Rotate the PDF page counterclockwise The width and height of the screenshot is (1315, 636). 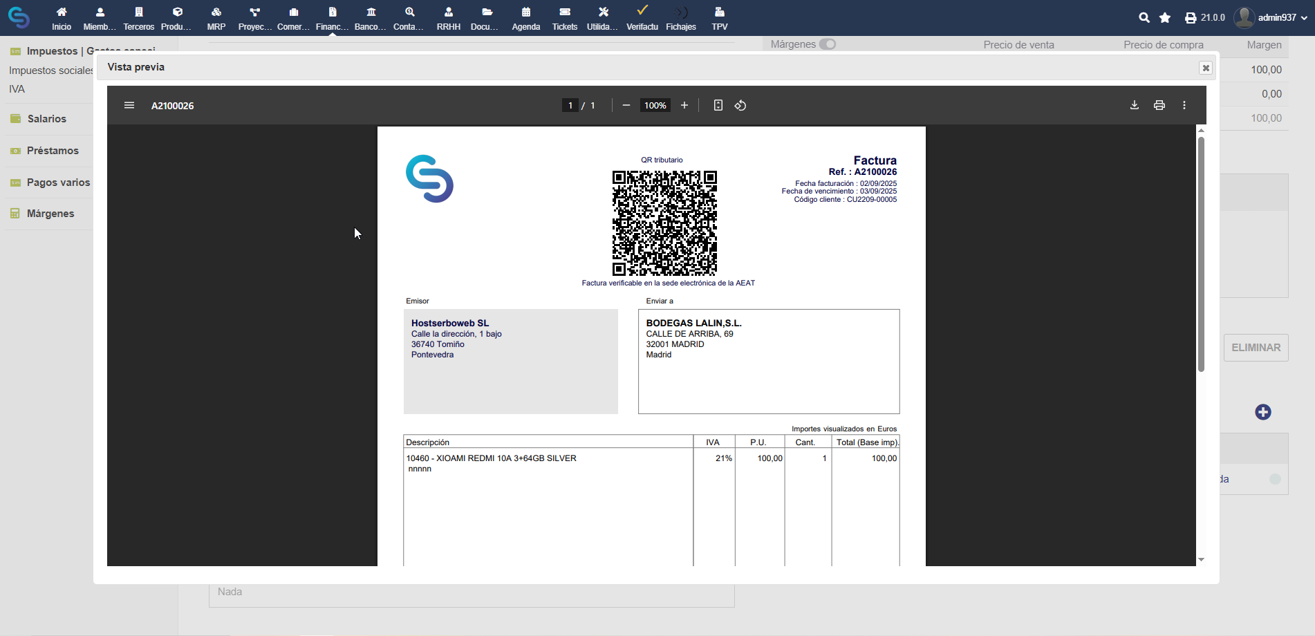tap(740, 105)
